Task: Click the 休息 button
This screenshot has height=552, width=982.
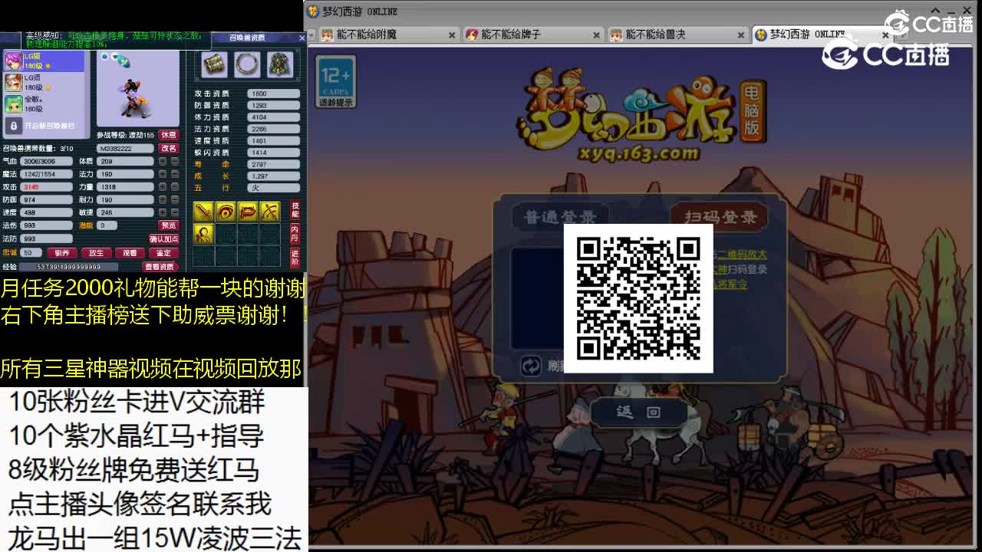Action: [169, 135]
